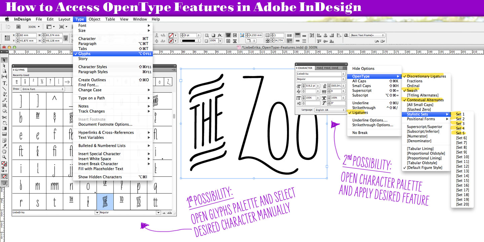The image size is (484, 242).
Task: Select the THE swash glyph highlighted in blue
Action: pos(105,202)
